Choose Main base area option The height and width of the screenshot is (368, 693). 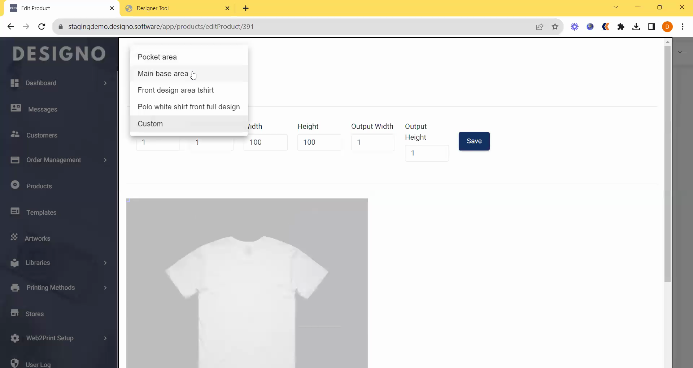coord(163,74)
